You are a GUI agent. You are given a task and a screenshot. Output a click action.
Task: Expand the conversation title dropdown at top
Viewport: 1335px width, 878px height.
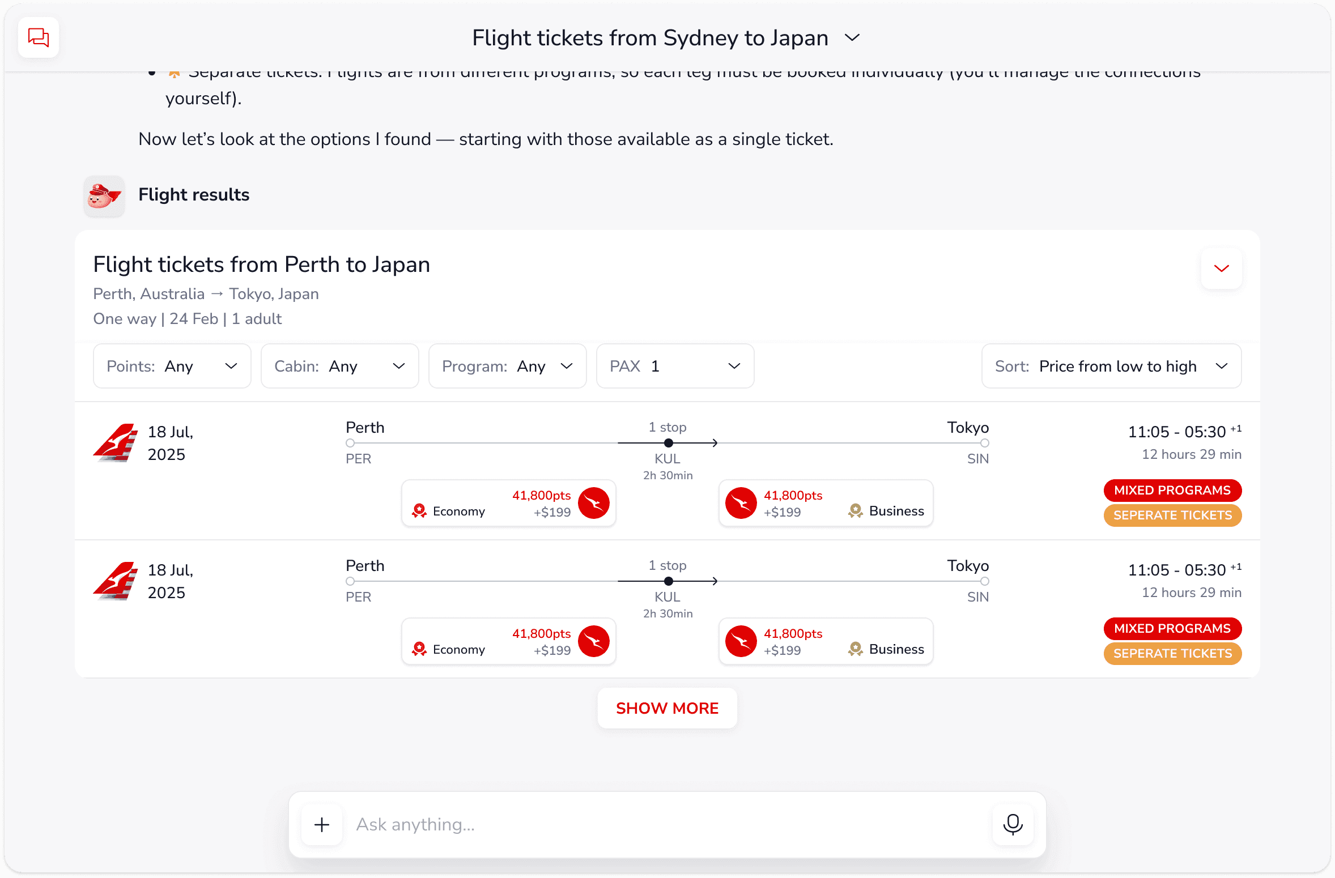tap(852, 38)
